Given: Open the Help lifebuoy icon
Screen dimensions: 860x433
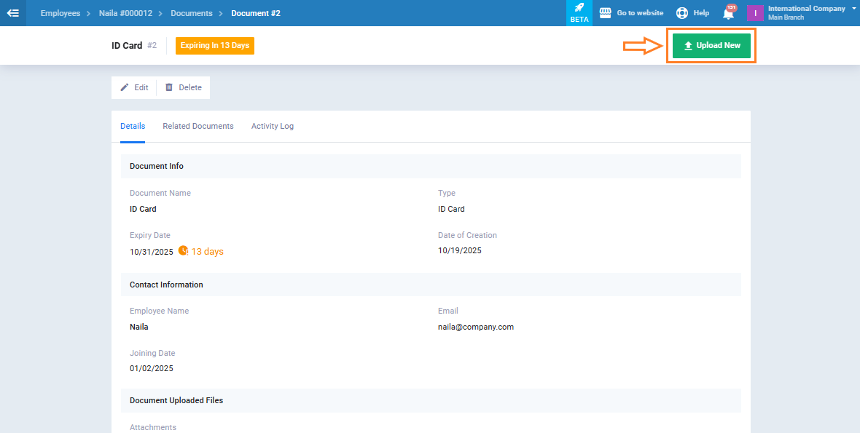Looking at the screenshot, I should click(682, 13).
